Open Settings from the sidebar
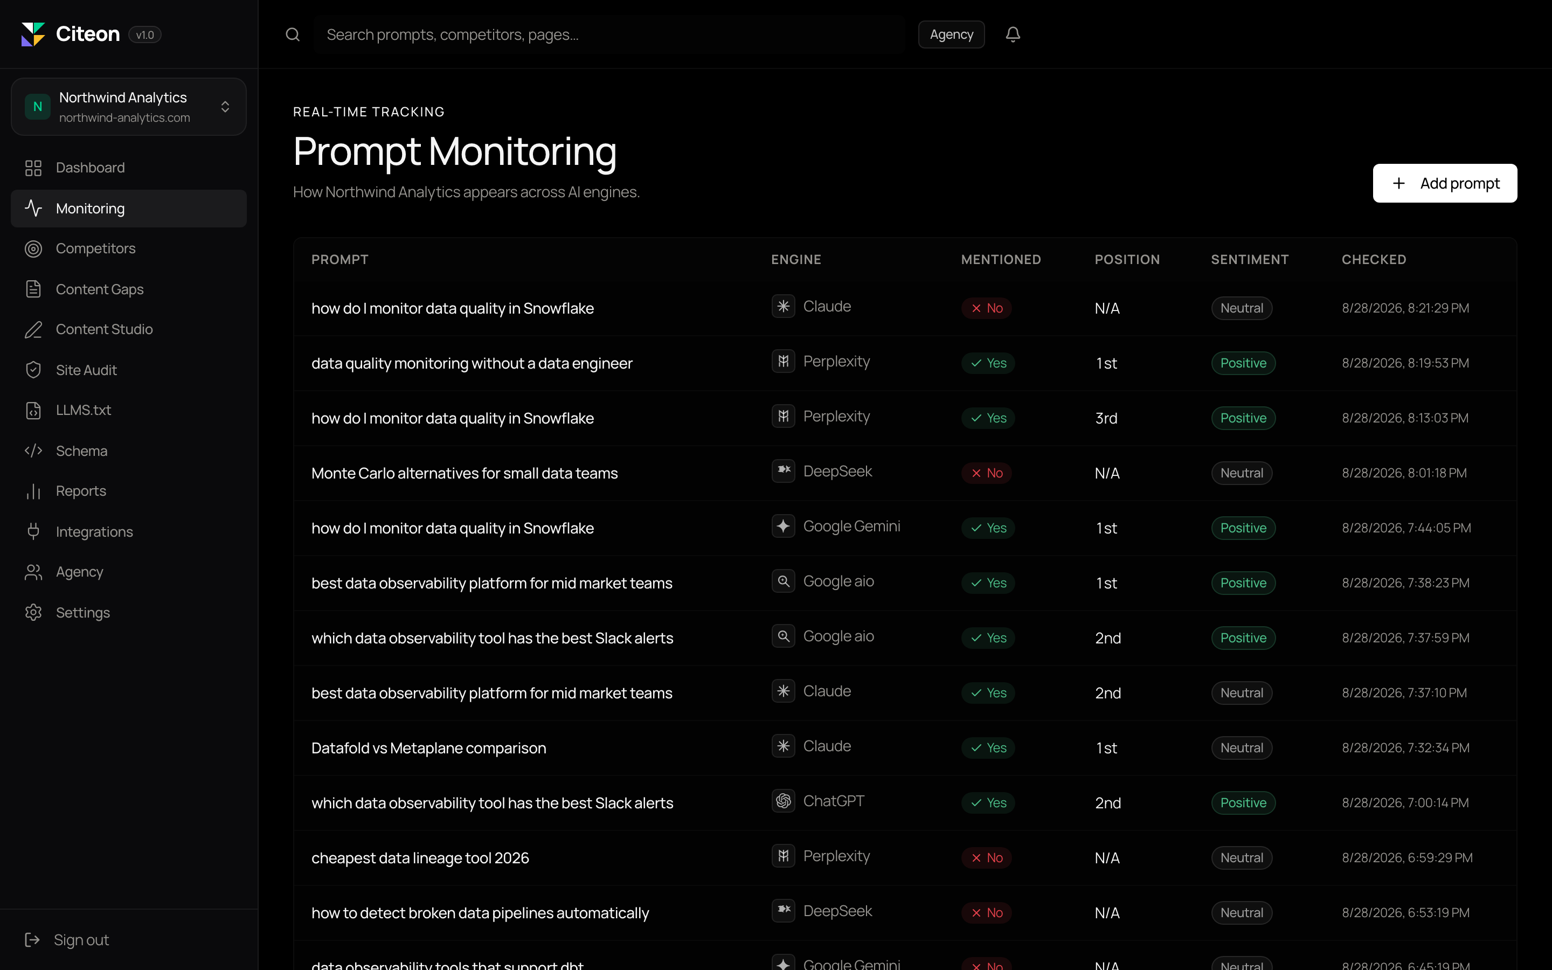Screen dimensions: 1552x970 (128, 613)
